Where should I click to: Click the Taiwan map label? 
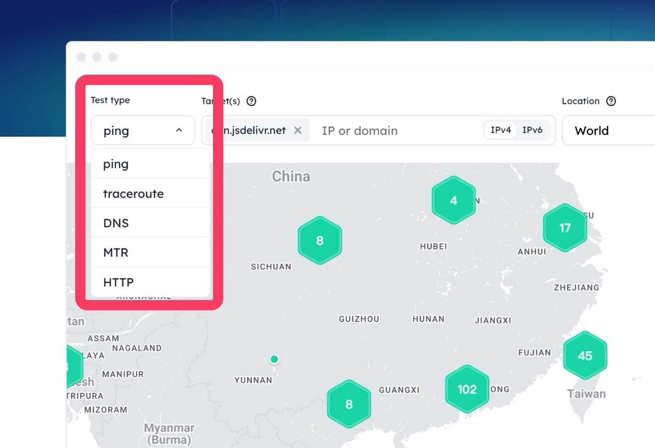coord(586,394)
